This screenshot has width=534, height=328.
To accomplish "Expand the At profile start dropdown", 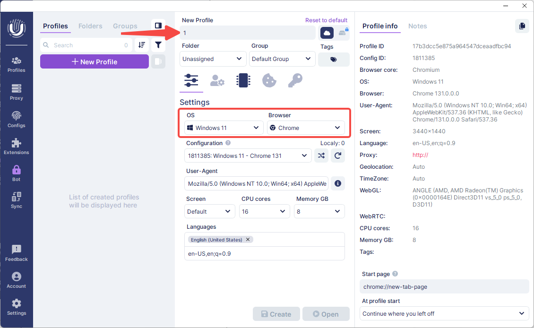I will coord(444,313).
